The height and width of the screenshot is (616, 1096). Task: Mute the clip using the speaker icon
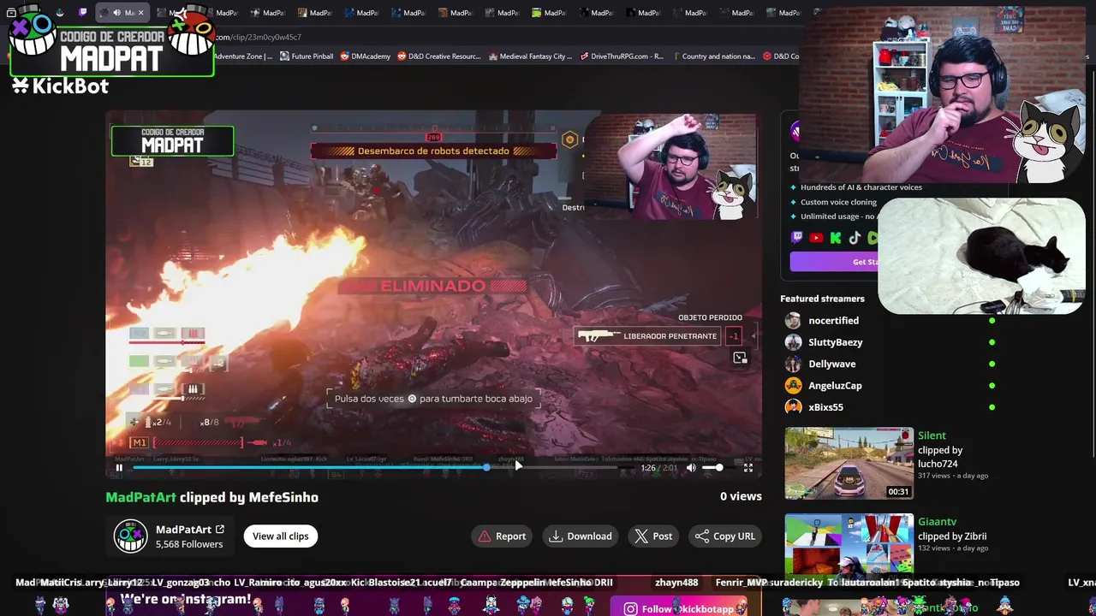tap(691, 467)
